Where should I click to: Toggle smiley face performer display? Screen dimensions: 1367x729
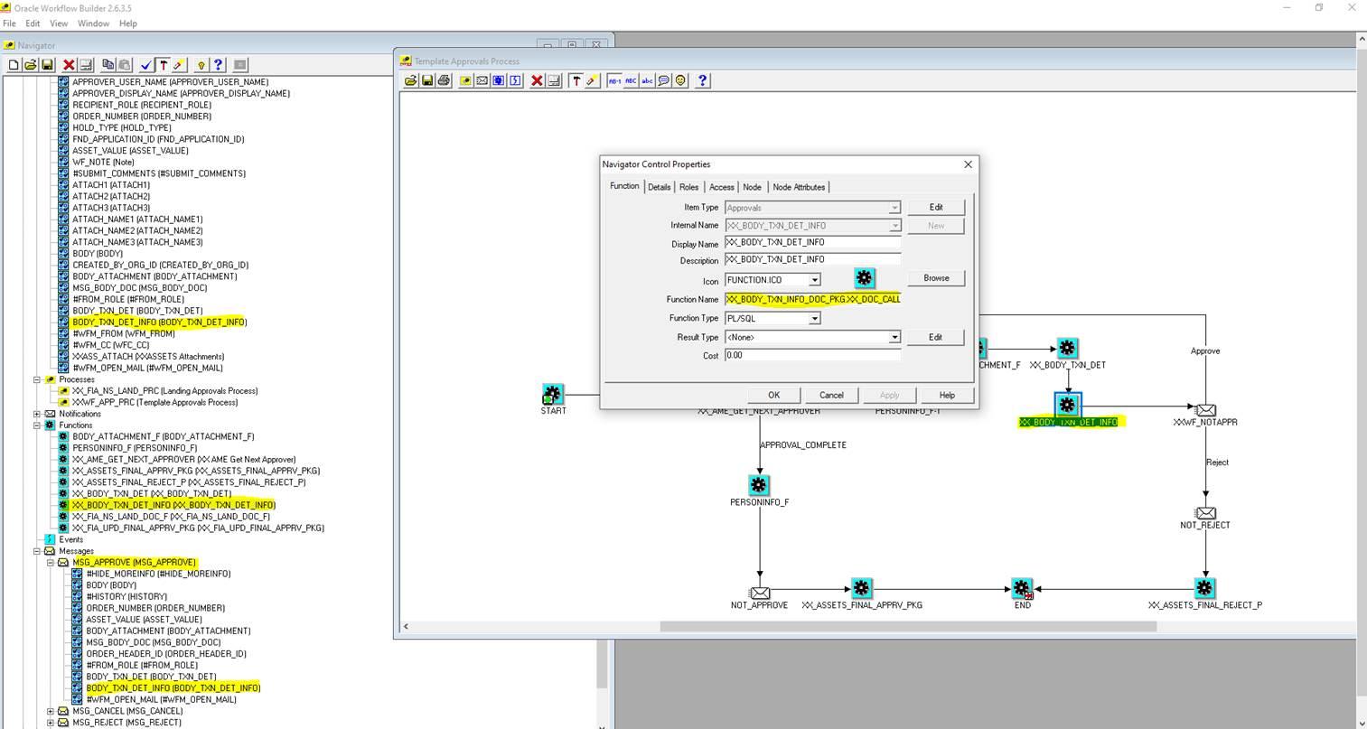[680, 80]
